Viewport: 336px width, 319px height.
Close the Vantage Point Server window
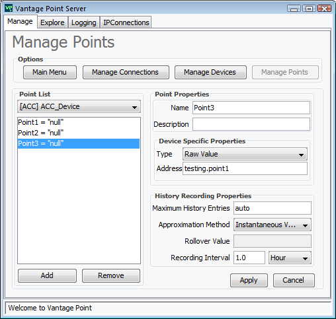click(325, 9)
